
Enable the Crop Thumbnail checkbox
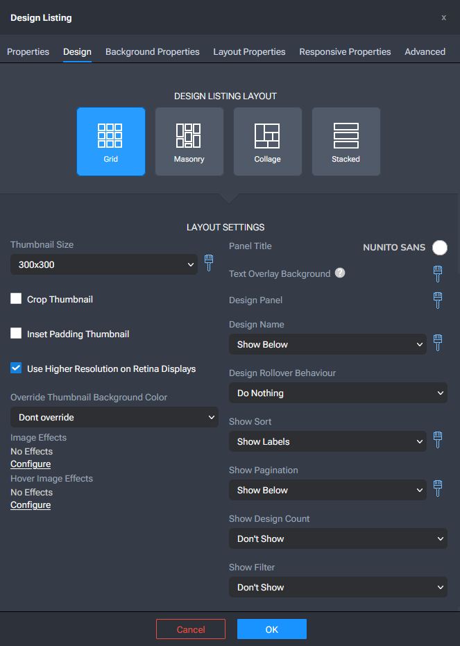click(16, 299)
